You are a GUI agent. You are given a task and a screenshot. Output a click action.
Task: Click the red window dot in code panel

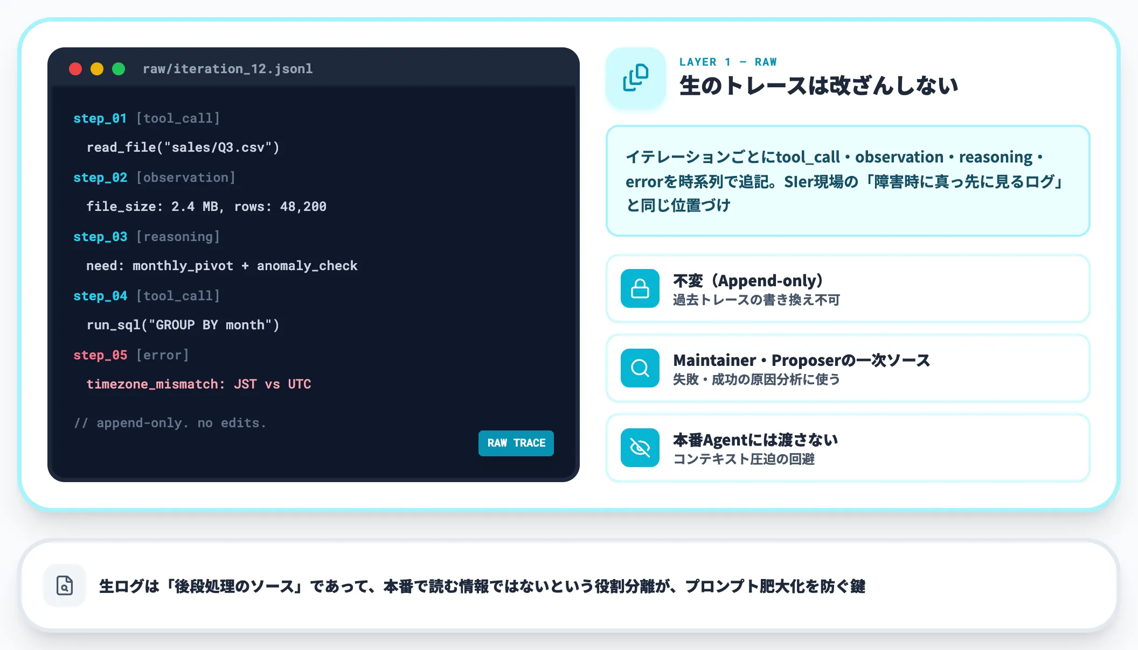(x=75, y=69)
